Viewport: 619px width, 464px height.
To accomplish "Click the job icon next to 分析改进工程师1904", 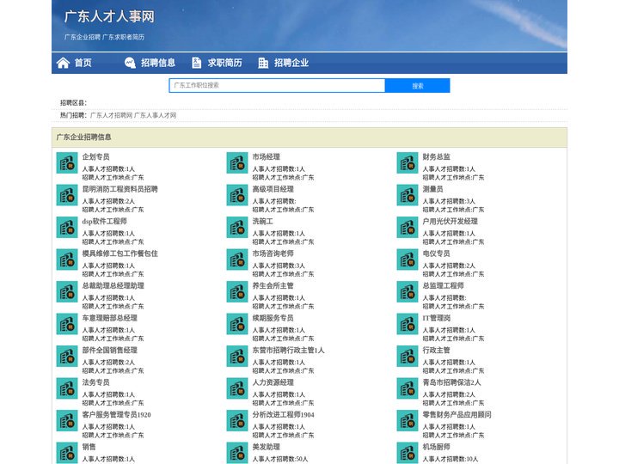I will point(237,420).
